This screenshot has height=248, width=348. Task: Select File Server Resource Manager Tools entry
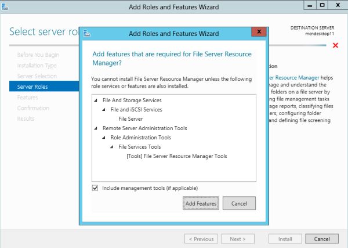click(176, 156)
